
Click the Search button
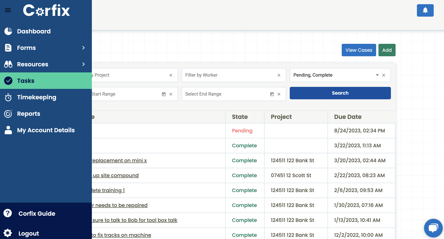[340, 93]
